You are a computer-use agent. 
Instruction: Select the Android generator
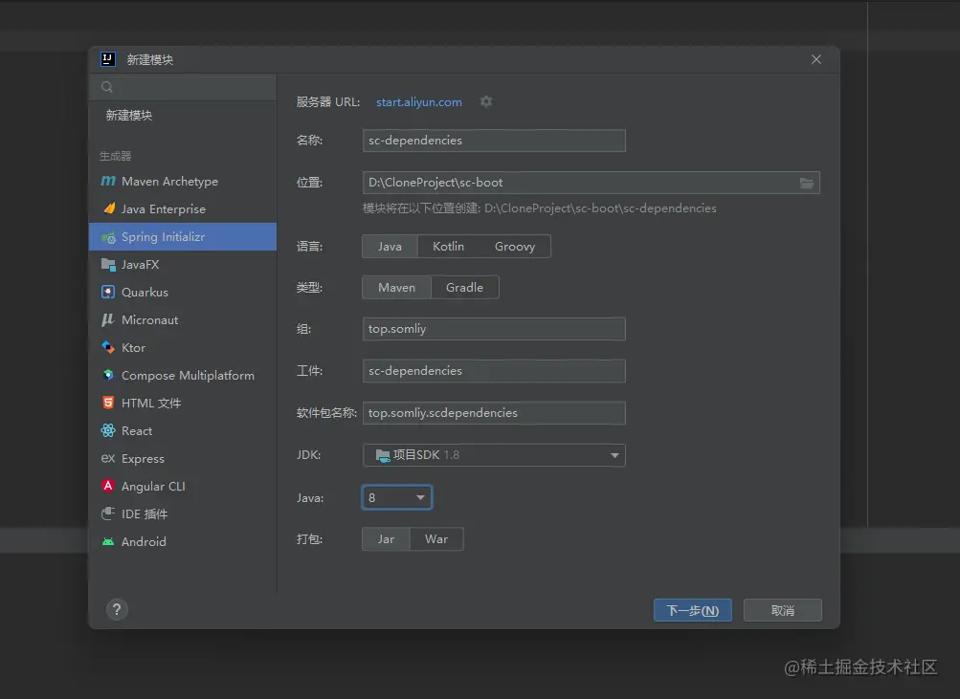[x=144, y=541]
